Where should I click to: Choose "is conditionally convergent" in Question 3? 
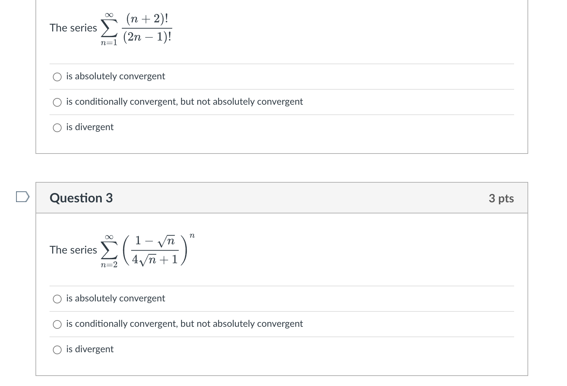coord(57,324)
